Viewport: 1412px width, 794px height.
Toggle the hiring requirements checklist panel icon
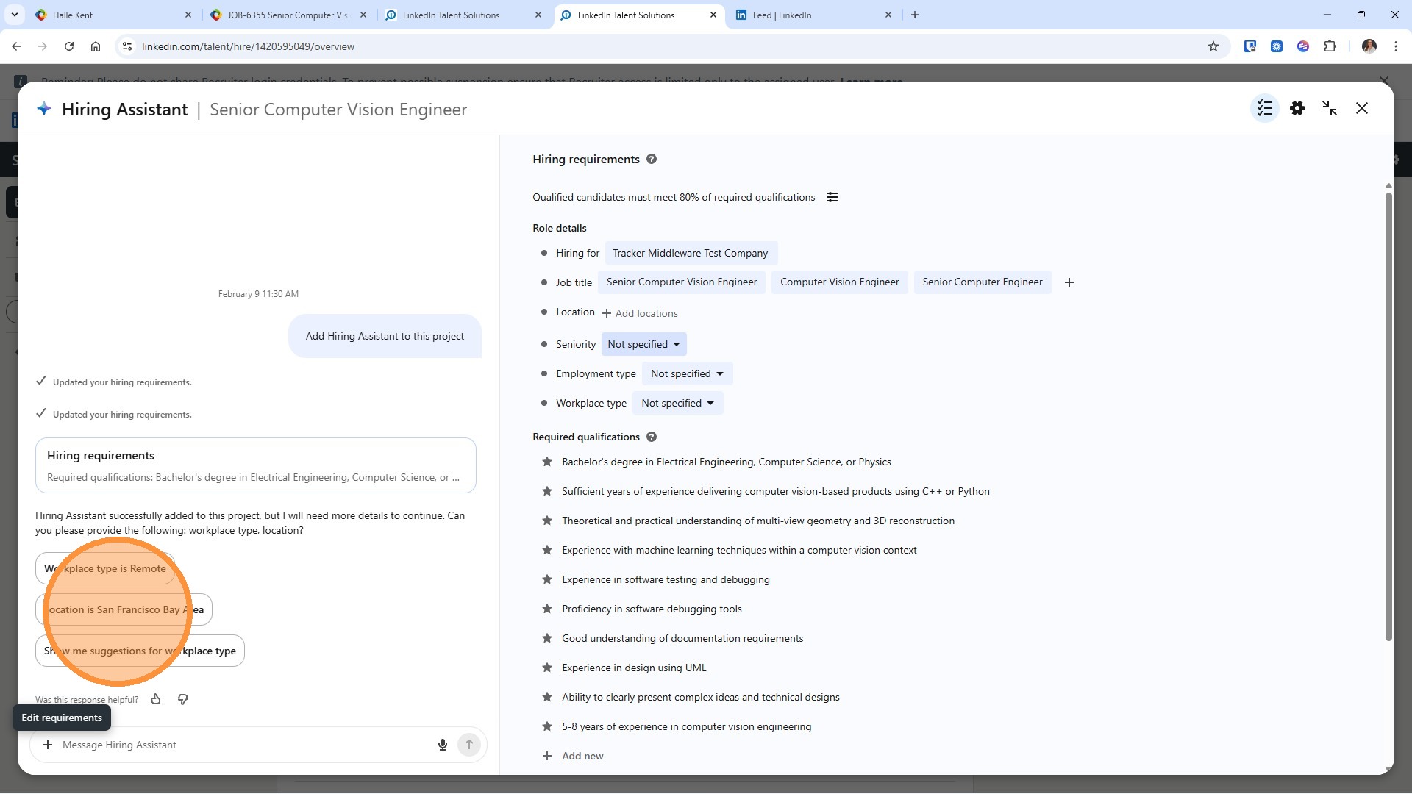1265,109
